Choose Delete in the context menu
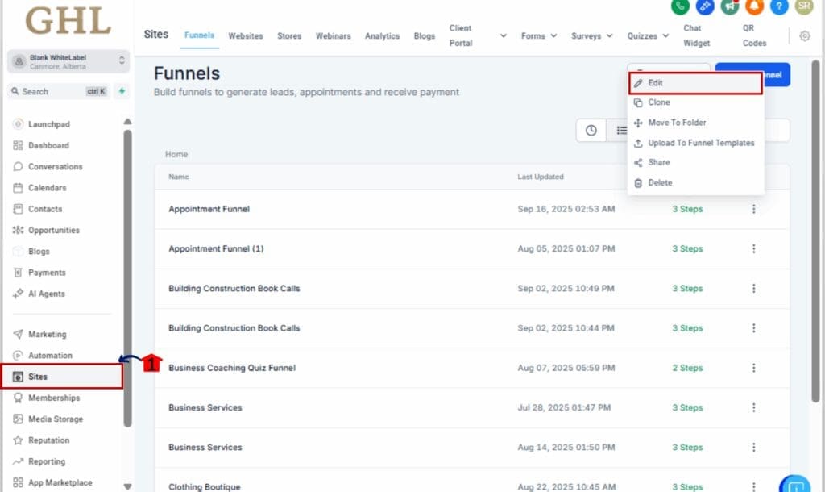The image size is (825, 492). [x=660, y=182]
